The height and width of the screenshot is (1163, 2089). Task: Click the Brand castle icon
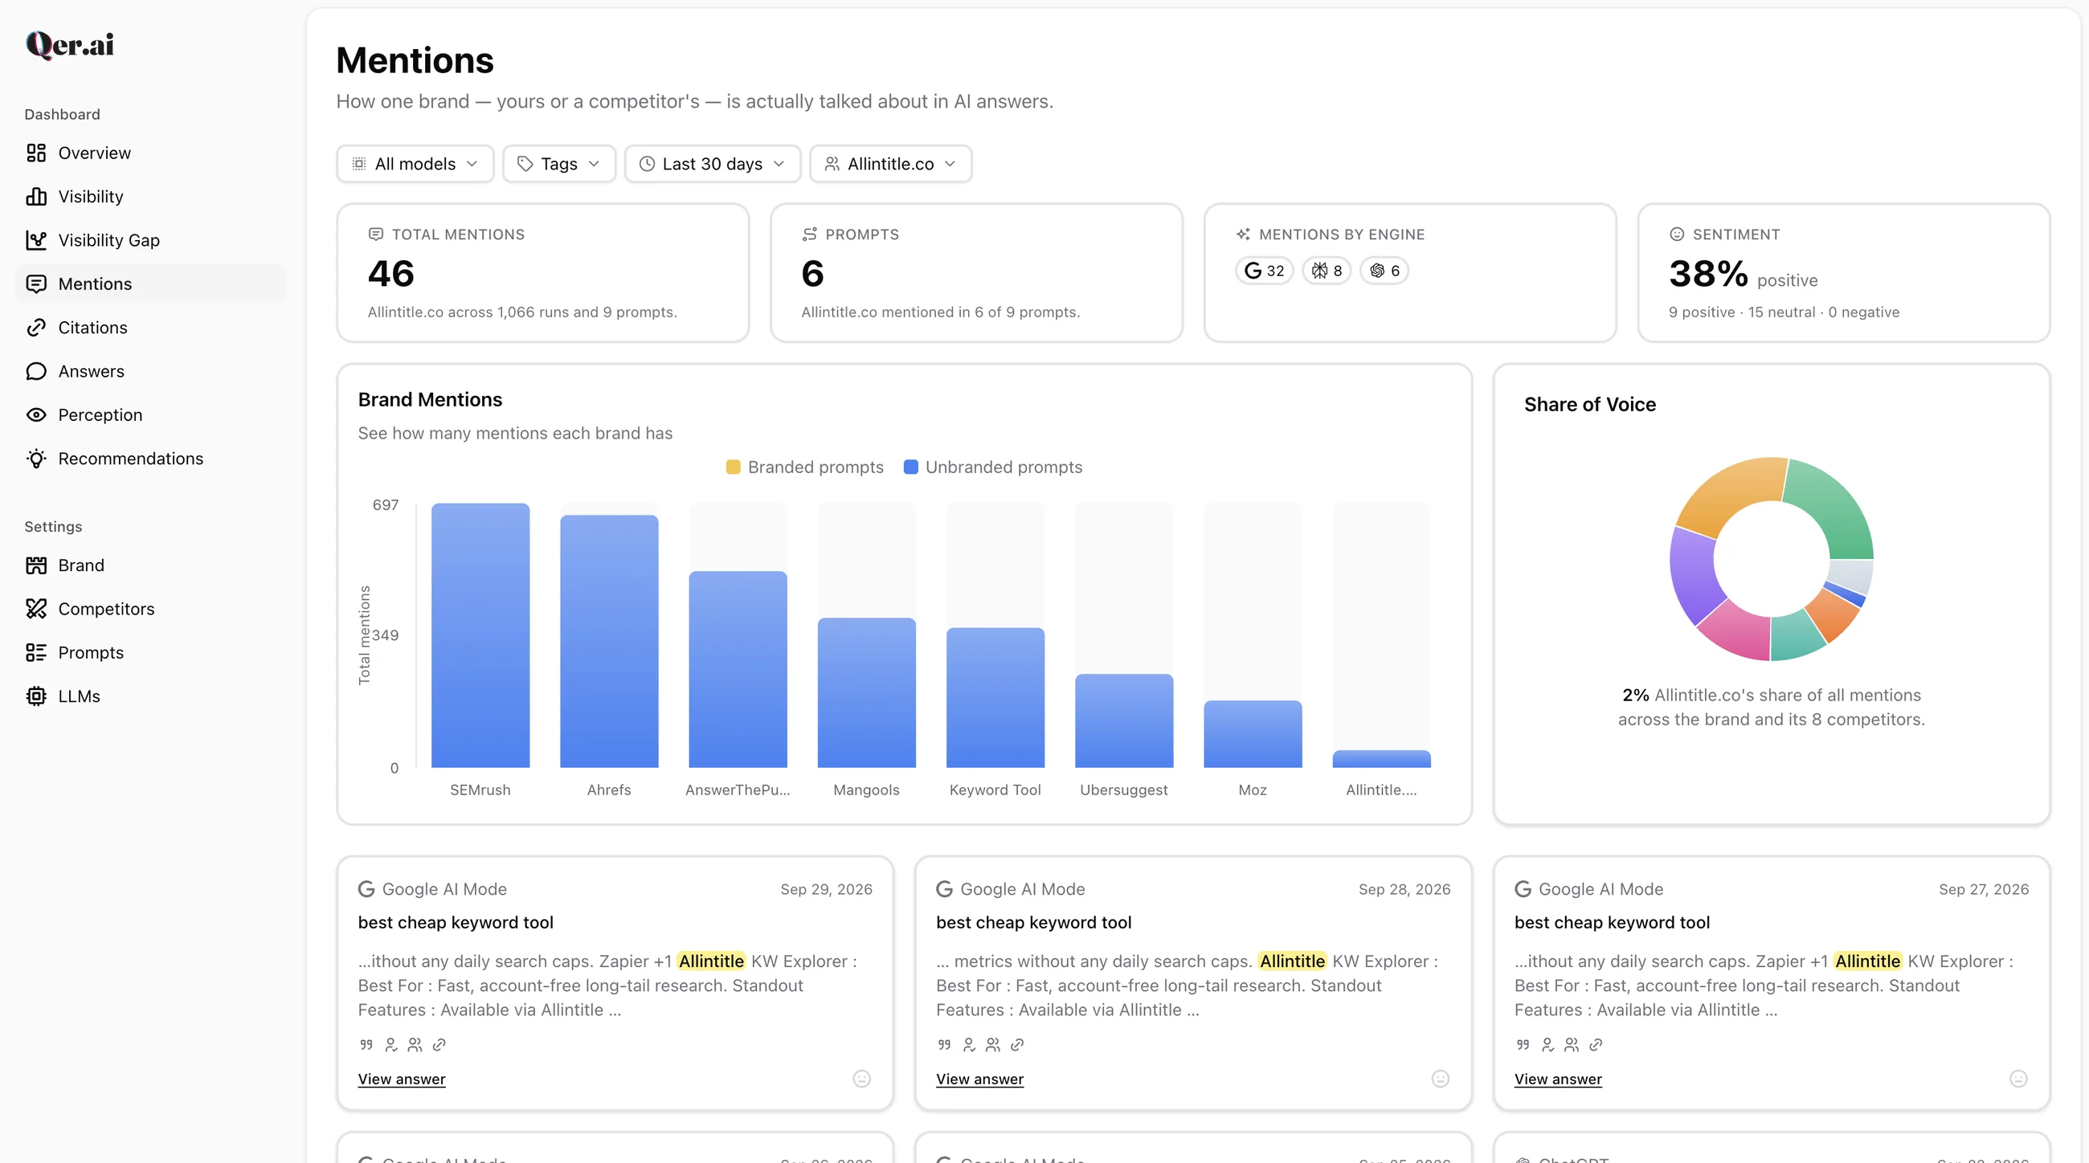click(36, 565)
